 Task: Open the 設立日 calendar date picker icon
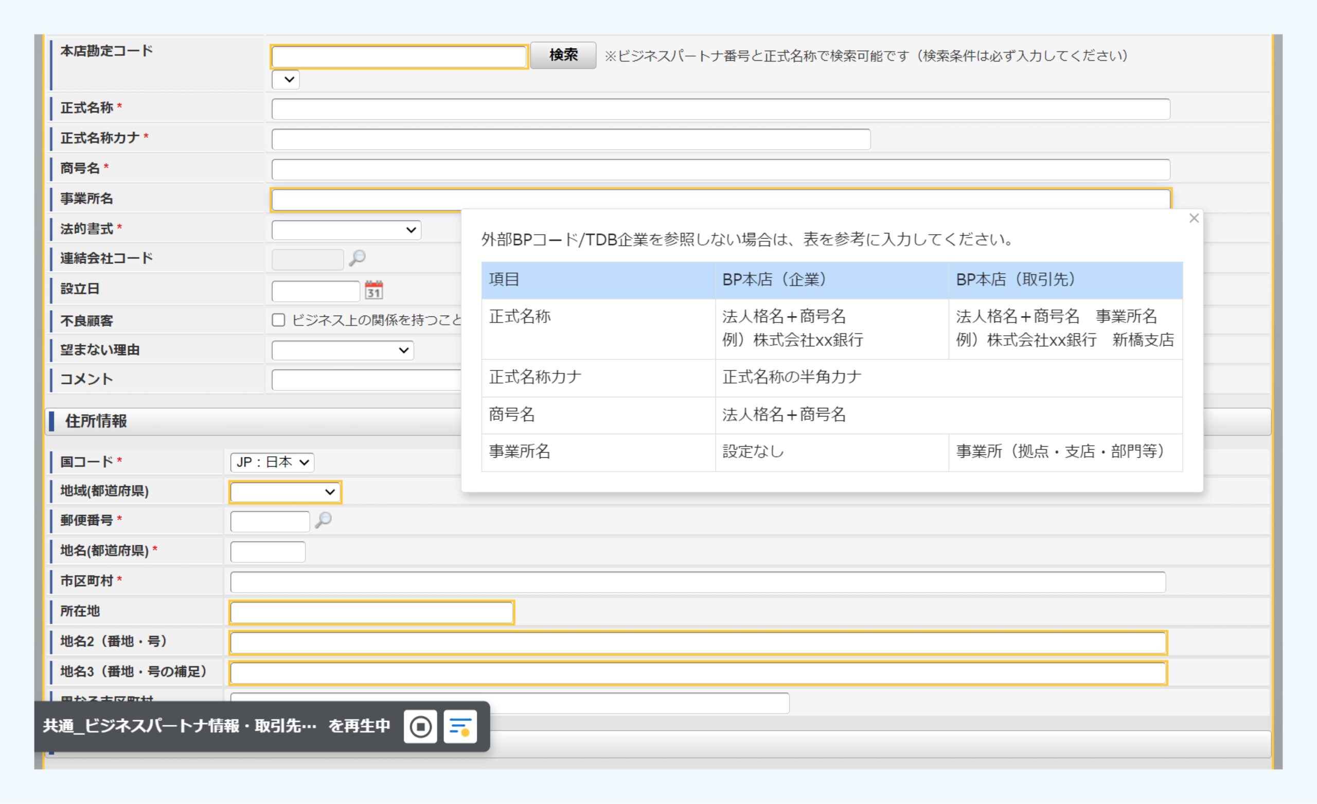coord(373,290)
